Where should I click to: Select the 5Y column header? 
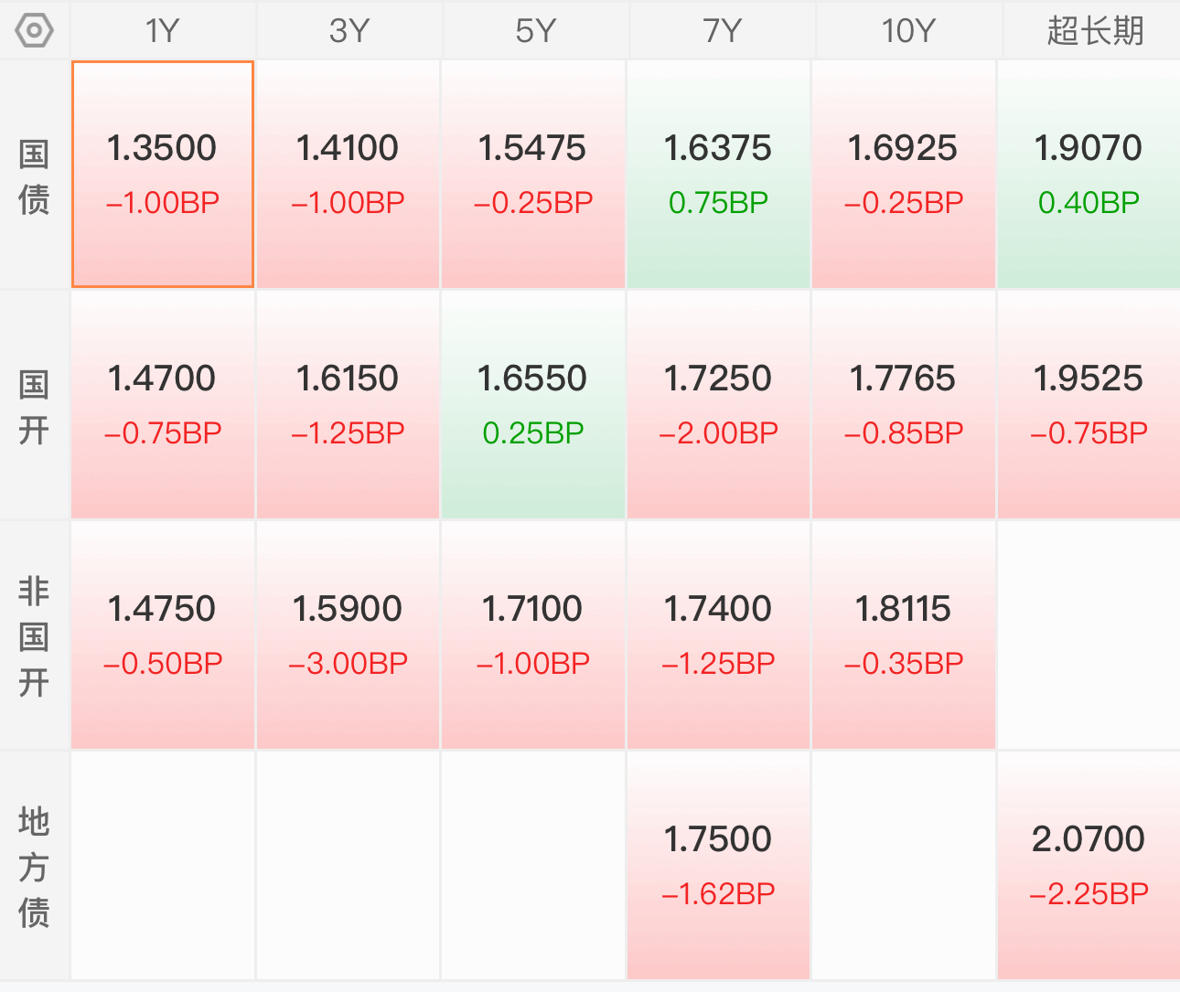click(x=535, y=31)
